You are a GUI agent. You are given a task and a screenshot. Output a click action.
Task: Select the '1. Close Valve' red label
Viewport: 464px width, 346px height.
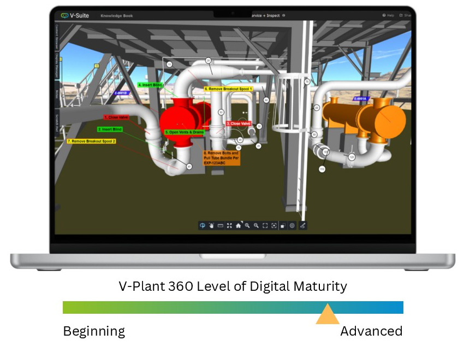point(116,117)
